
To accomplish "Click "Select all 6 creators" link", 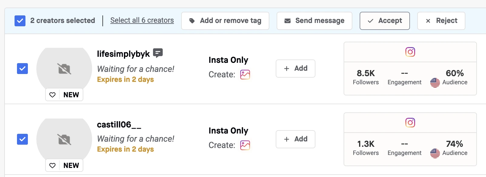I will [142, 20].
